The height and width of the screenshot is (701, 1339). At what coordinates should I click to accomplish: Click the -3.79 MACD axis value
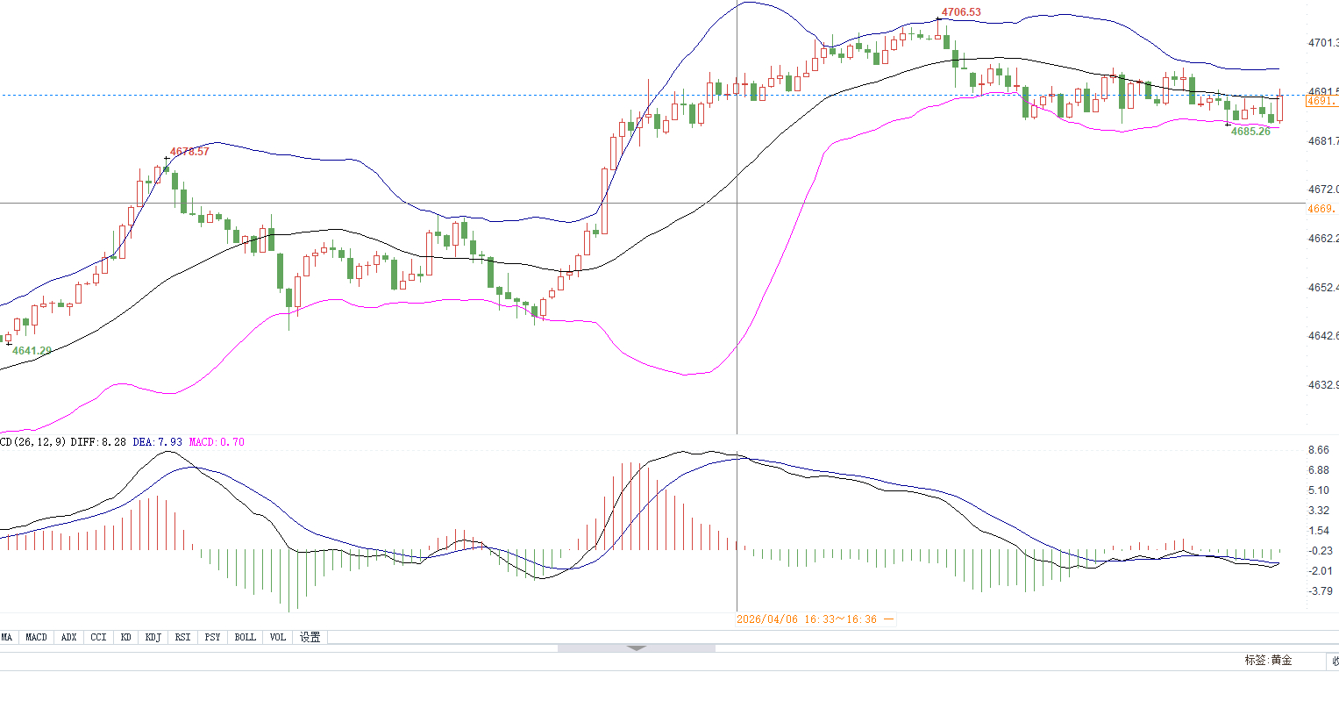[1320, 591]
